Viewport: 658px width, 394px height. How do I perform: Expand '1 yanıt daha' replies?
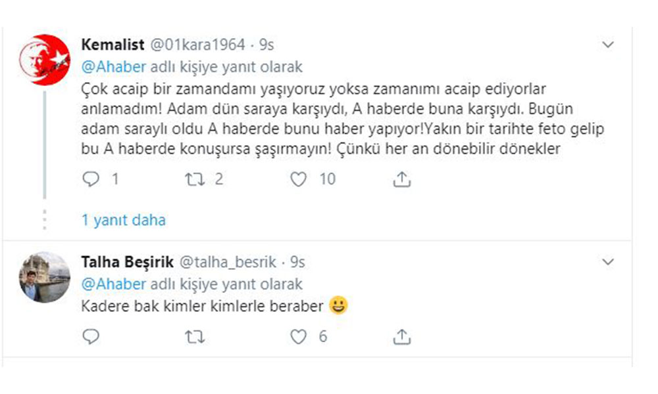pos(123,220)
